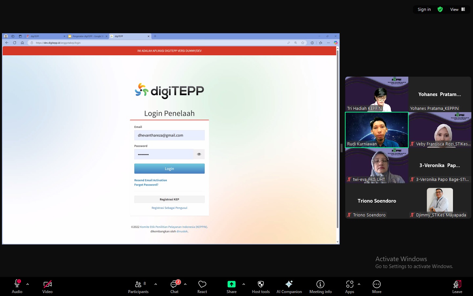473x296 pixels.
Task: Click Forgot Password? link
Action: pos(146,185)
